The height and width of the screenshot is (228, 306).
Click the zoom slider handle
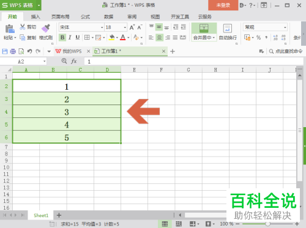pos(268,224)
